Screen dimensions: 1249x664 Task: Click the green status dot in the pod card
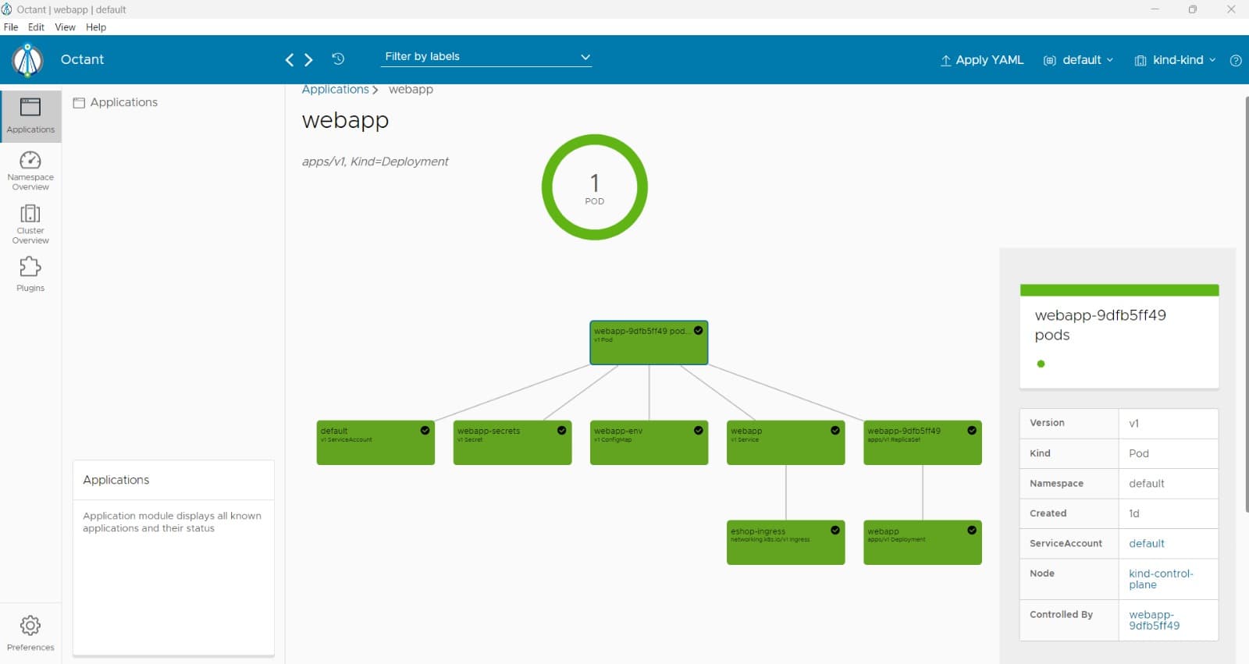click(1041, 364)
